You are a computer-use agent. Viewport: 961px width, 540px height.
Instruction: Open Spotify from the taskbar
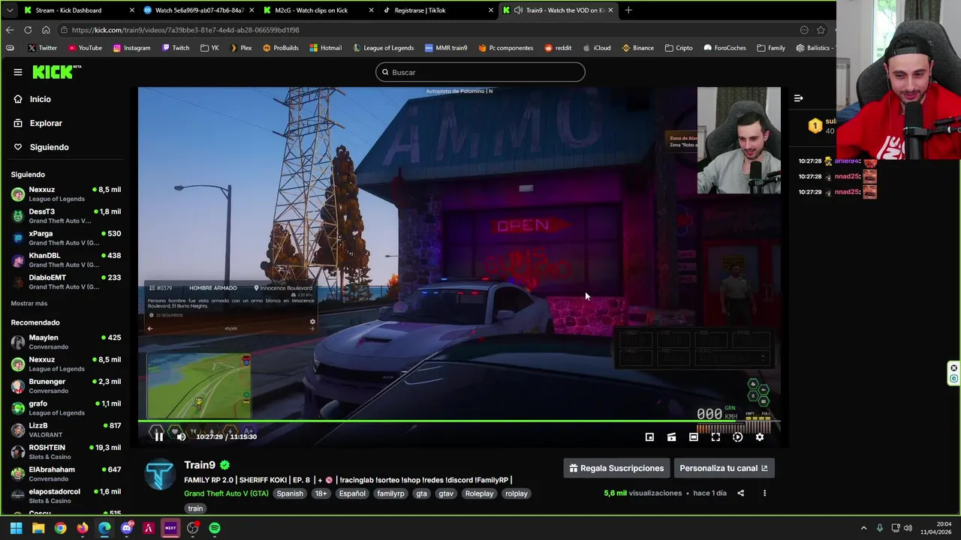pyautogui.click(x=215, y=528)
